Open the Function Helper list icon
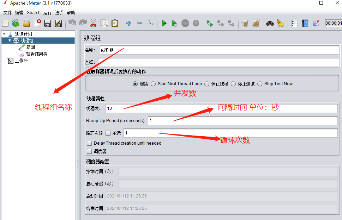Image resolution: width=342 pixels, height=220 pixels. click(x=294, y=23)
